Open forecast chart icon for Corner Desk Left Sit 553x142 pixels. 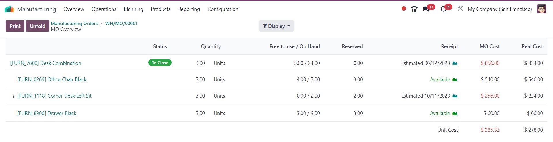pos(455,96)
